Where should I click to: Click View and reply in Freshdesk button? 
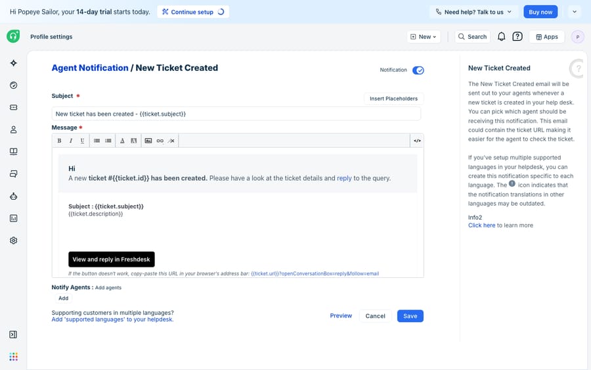[x=112, y=260]
